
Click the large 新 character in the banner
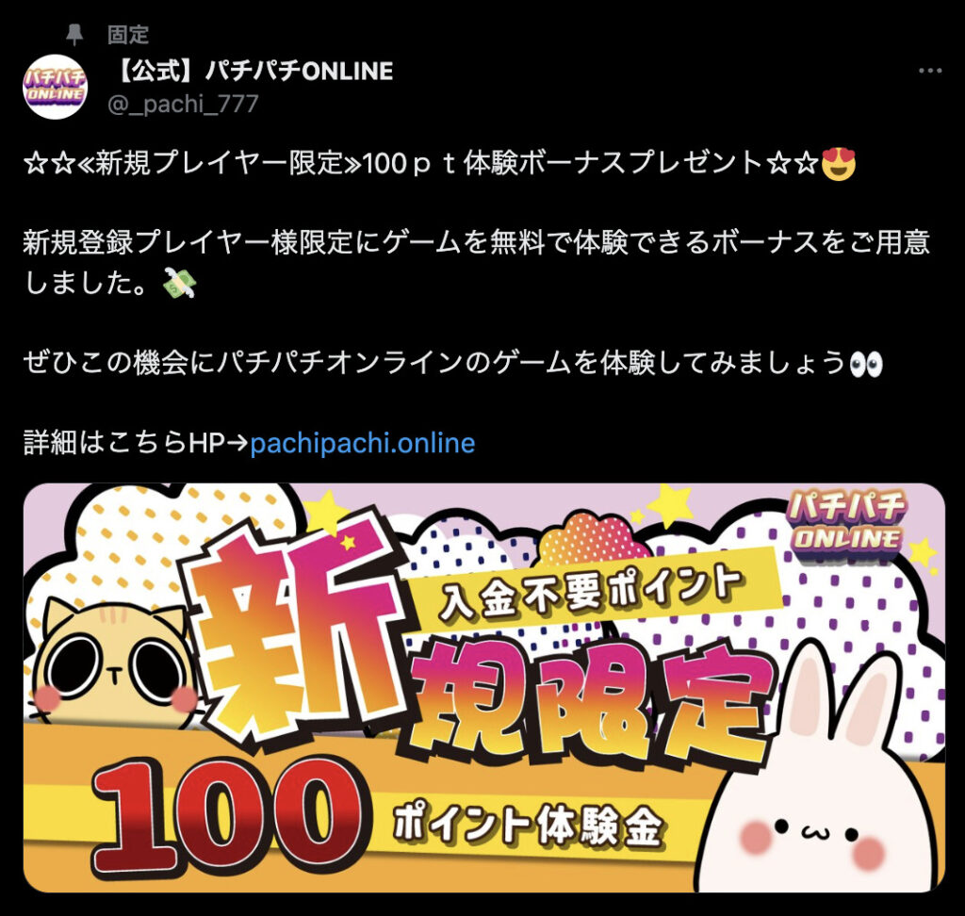(x=295, y=629)
